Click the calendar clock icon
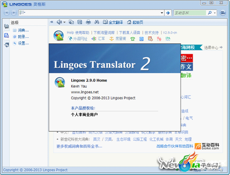 [x=150, y=39]
